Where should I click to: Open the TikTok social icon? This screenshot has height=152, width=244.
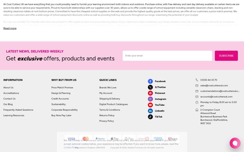pos(150,117)
